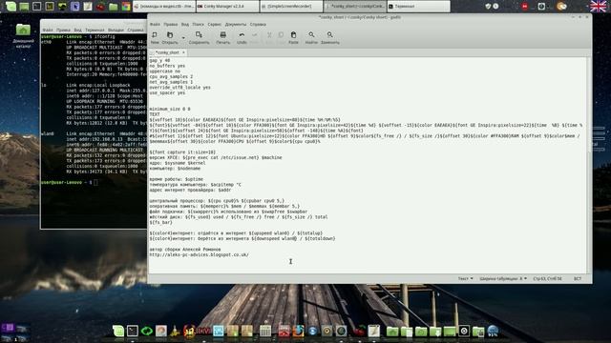The width and height of the screenshot is (611, 343).
Task: Click the Find and Replace icon
Action: [329, 35]
